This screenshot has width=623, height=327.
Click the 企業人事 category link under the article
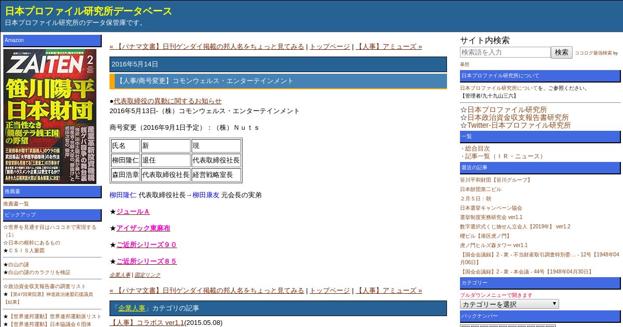click(120, 275)
